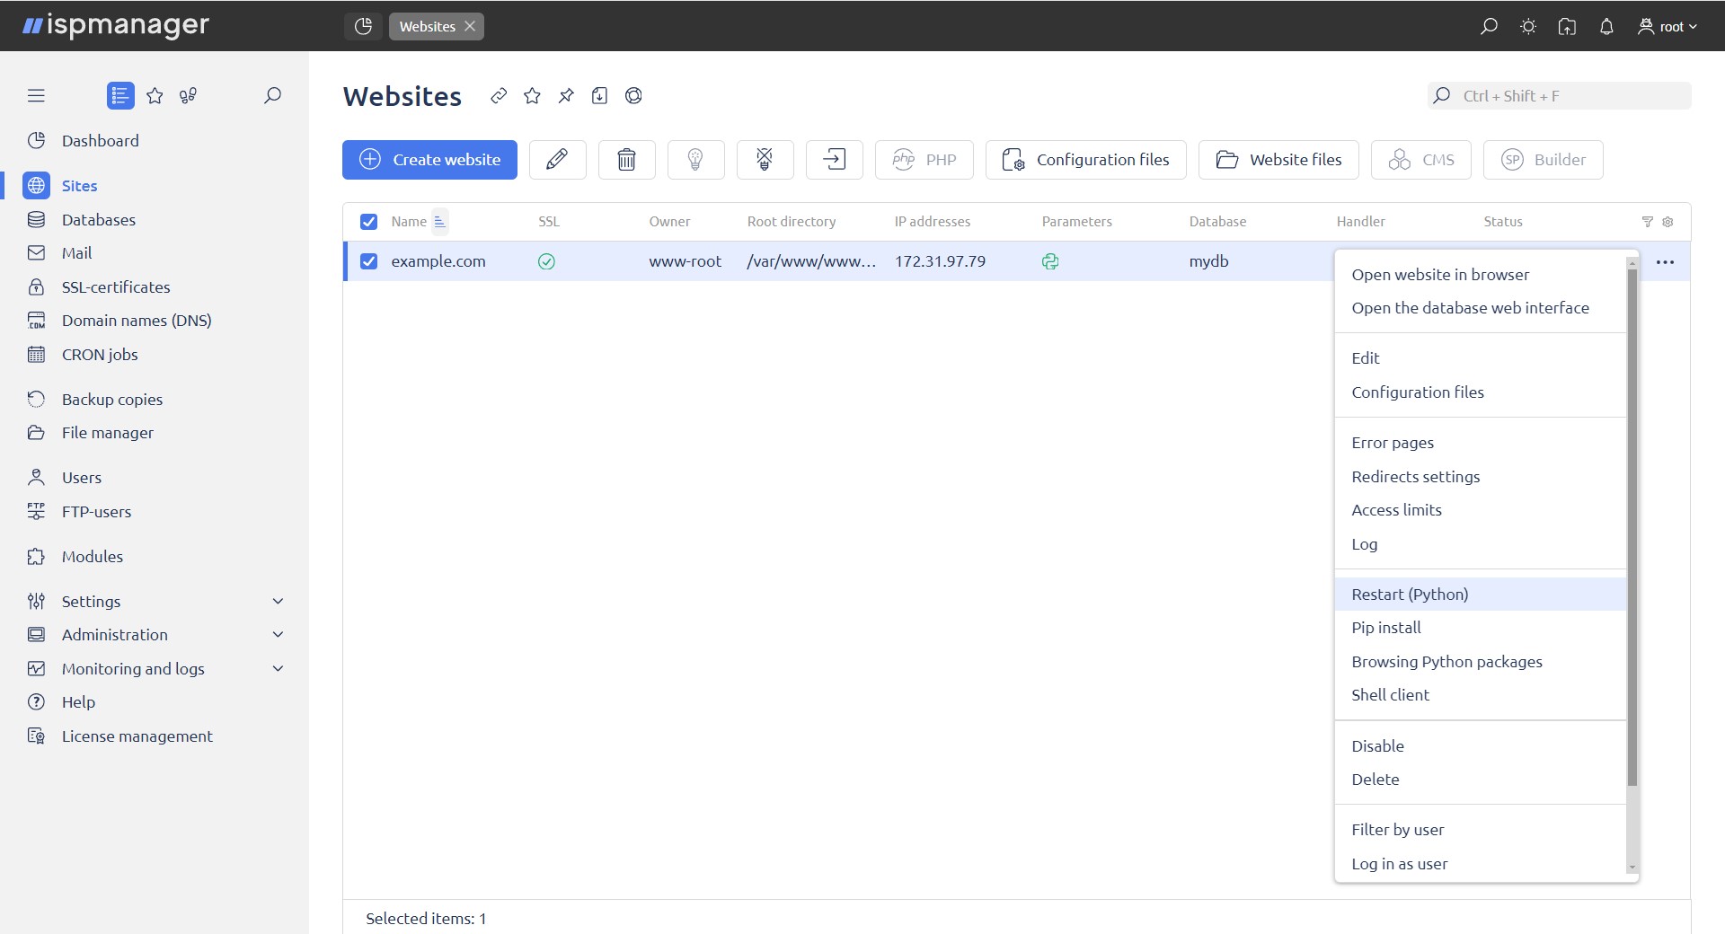This screenshot has width=1725, height=934.
Task: Select Restart (Python) from context menu
Action: [x=1409, y=595]
